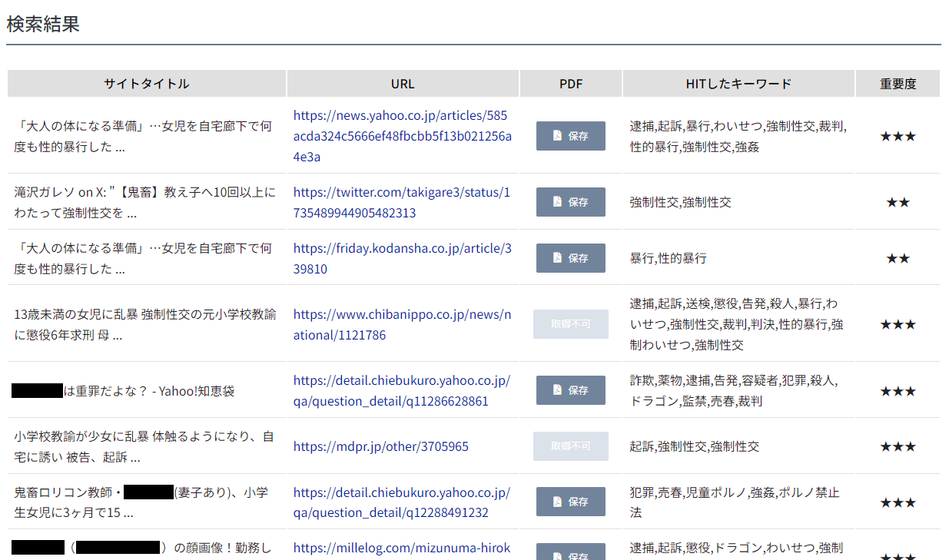This screenshot has width=949, height=560.
Task: Open the news.yahoo.co.jp articles link
Action: pyautogui.click(x=400, y=136)
